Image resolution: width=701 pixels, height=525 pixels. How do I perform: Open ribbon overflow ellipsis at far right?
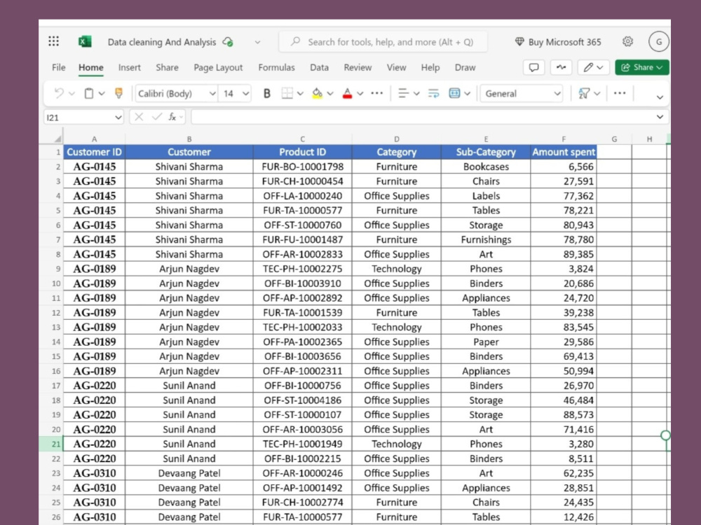[620, 93]
